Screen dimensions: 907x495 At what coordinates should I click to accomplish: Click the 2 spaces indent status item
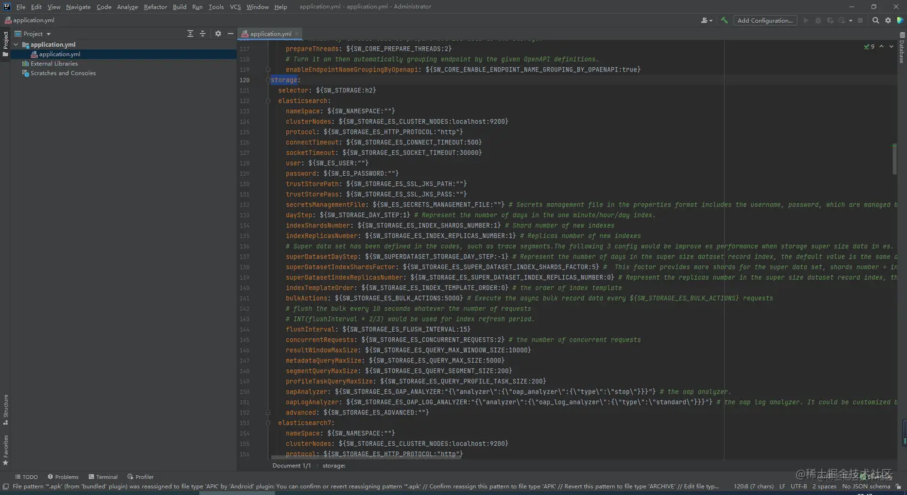(824, 487)
